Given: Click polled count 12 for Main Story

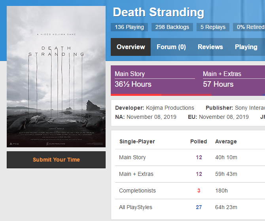Looking at the screenshot, I should [x=199, y=157].
